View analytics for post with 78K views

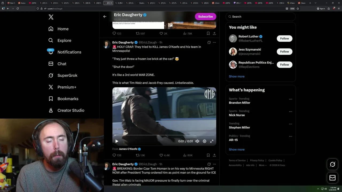[188, 34]
